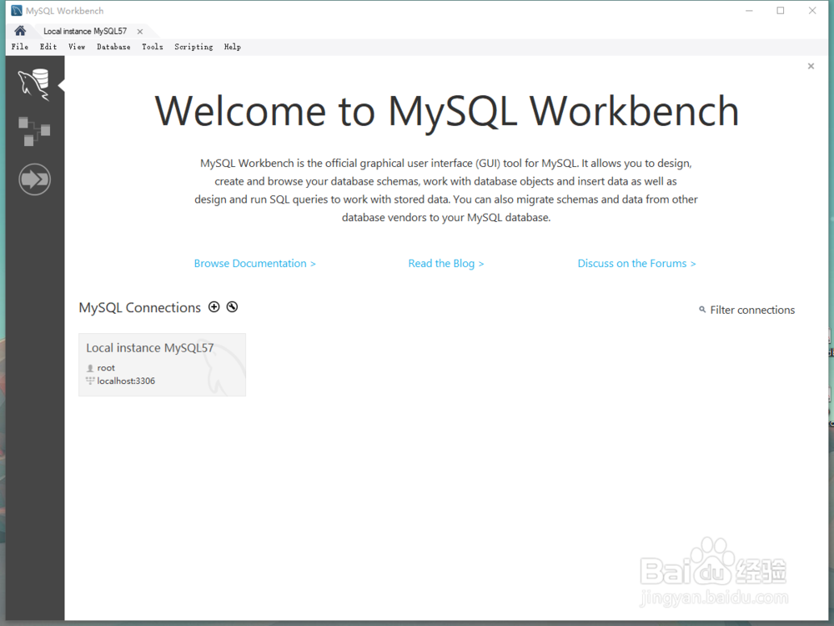834x626 pixels.
Task: Follow the Browse Documentation link
Action: point(254,264)
